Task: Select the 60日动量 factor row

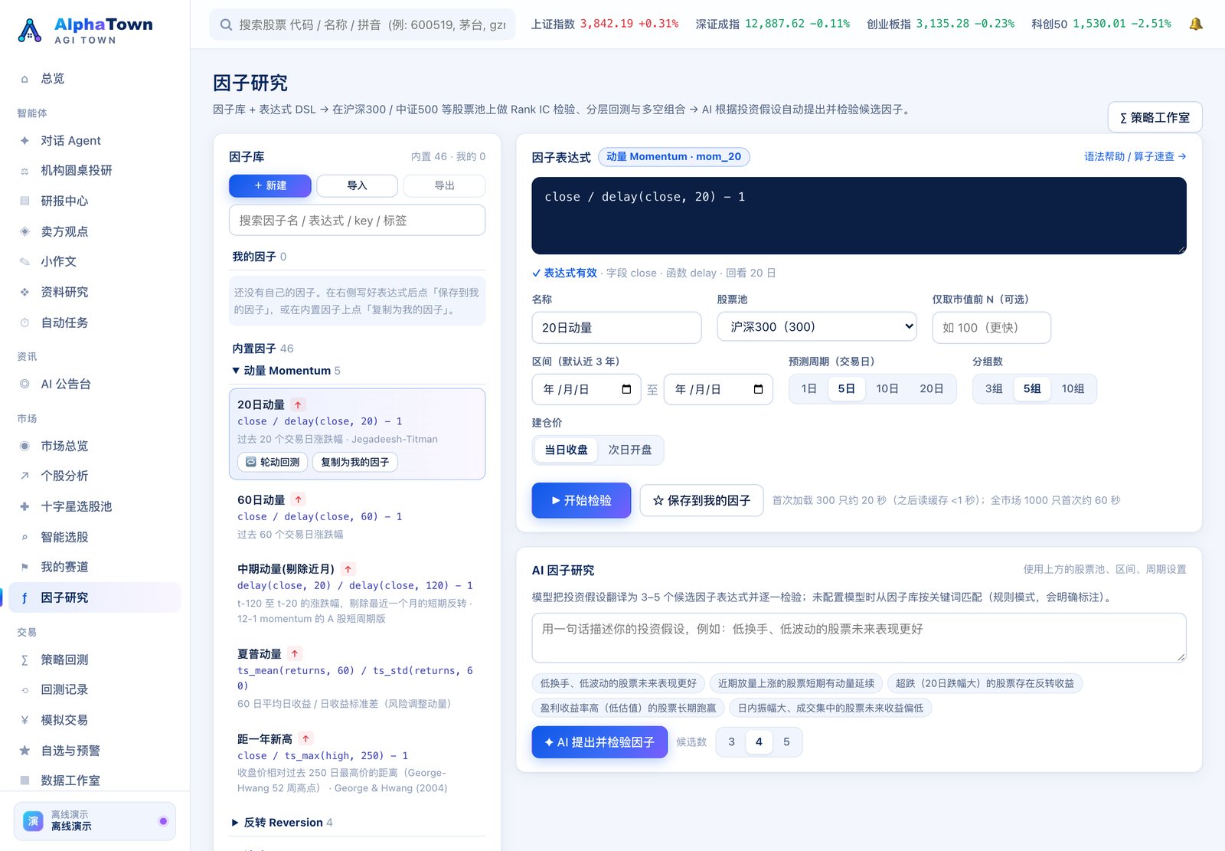Action: (x=357, y=516)
